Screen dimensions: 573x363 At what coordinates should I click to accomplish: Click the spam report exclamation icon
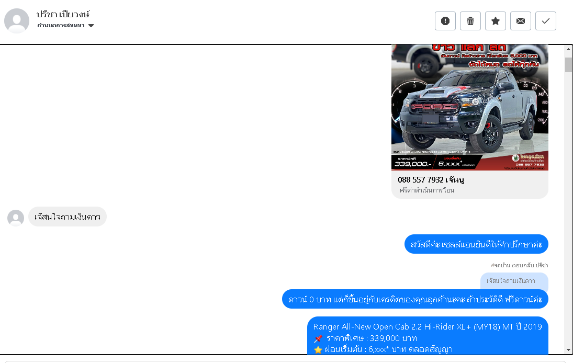(445, 21)
